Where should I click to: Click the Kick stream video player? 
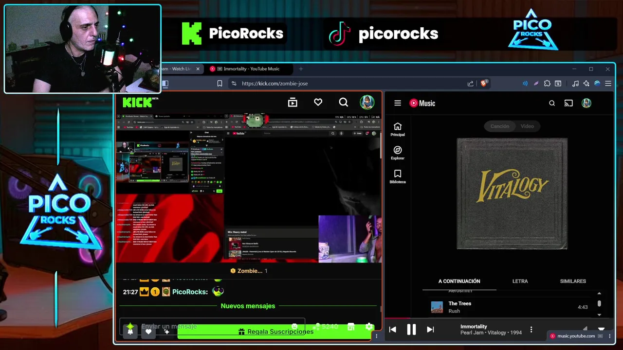point(249,188)
